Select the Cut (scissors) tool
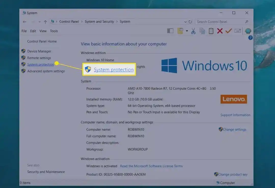This screenshot has width=275, height=188. coord(194,31)
